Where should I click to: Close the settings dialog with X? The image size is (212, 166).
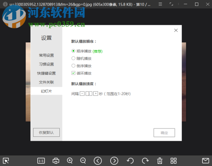[176, 30]
